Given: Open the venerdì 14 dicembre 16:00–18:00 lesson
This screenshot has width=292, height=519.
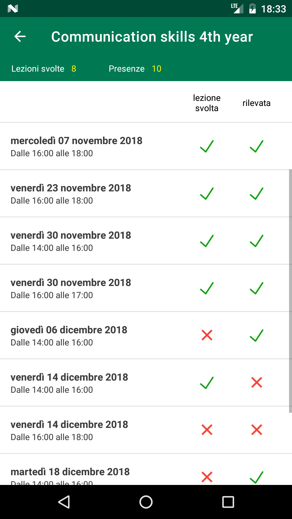Looking at the screenshot, I should pos(69,430).
